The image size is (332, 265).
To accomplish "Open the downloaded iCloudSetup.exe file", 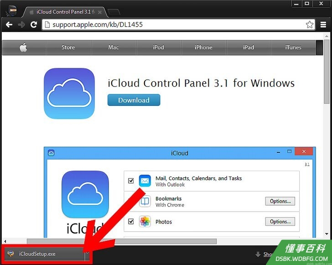I will pyautogui.click(x=44, y=254).
